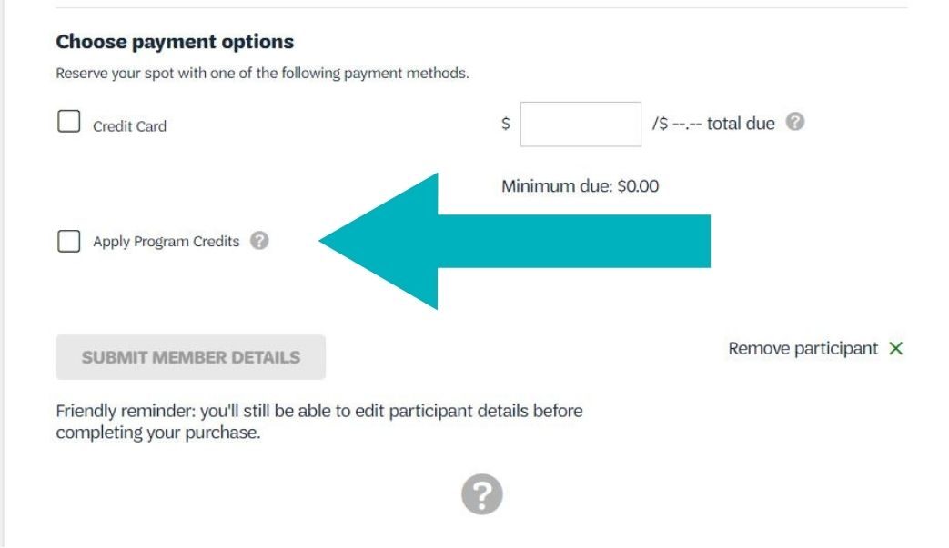The height and width of the screenshot is (548, 949).
Task: Click the Submit Member Details button
Action: coord(191,357)
